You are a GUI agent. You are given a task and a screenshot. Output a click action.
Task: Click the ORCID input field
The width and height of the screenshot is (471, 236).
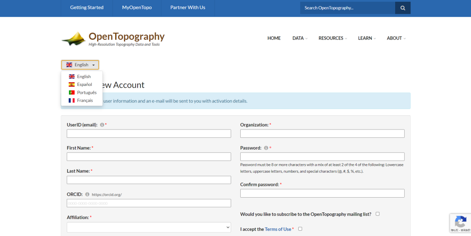pyautogui.click(x=149, y=203)
